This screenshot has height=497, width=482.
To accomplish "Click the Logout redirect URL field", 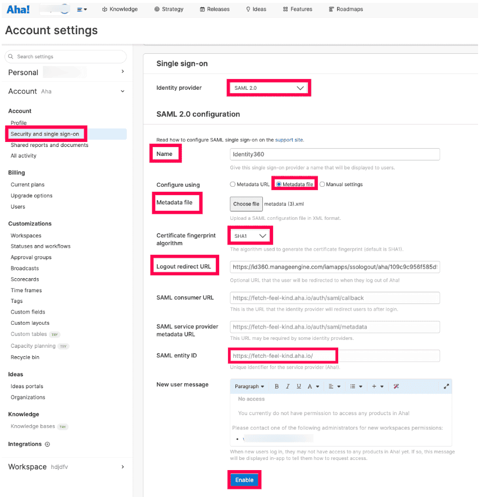I will click(x=335, y=267).
